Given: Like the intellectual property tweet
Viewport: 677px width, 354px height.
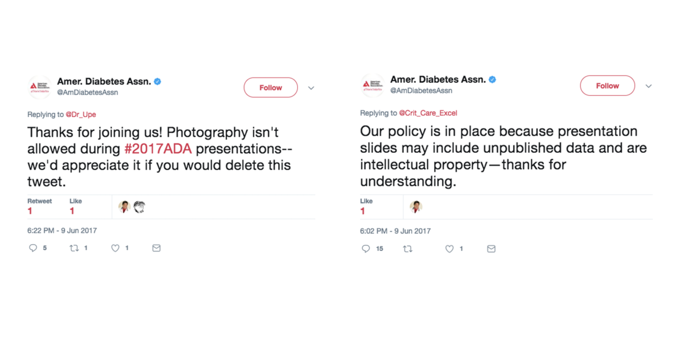Looking at the screenshot, I should [x=449, y=249].
